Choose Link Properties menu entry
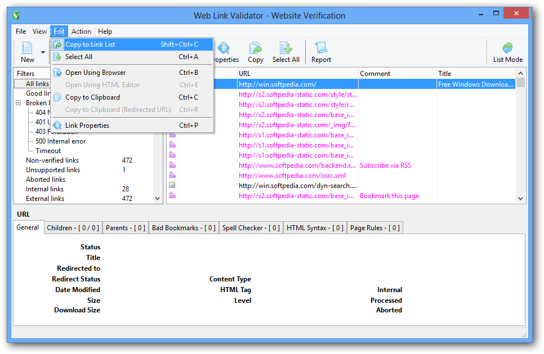 coord(132,126)
